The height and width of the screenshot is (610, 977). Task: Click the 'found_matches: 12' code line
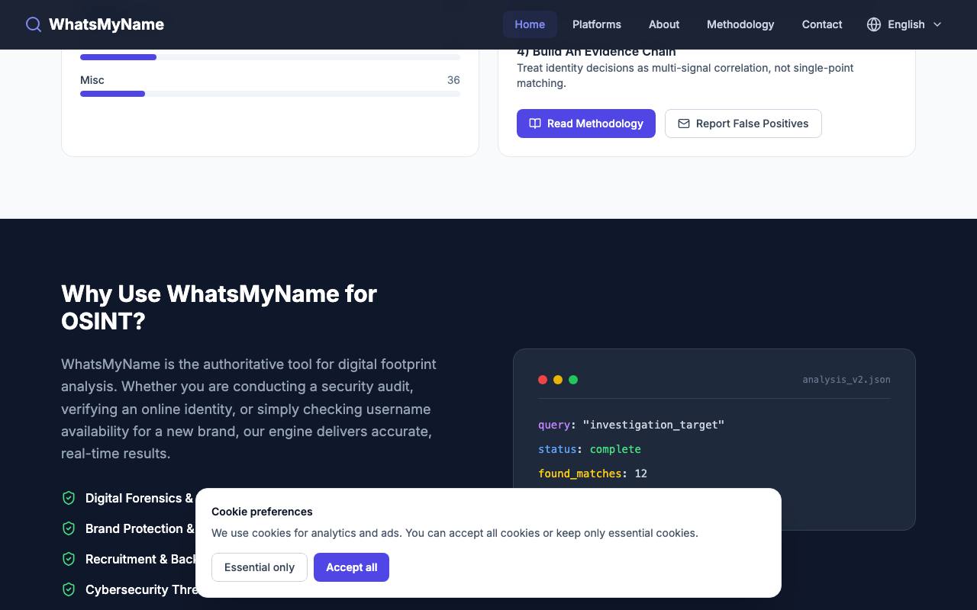tap(592, 474)
